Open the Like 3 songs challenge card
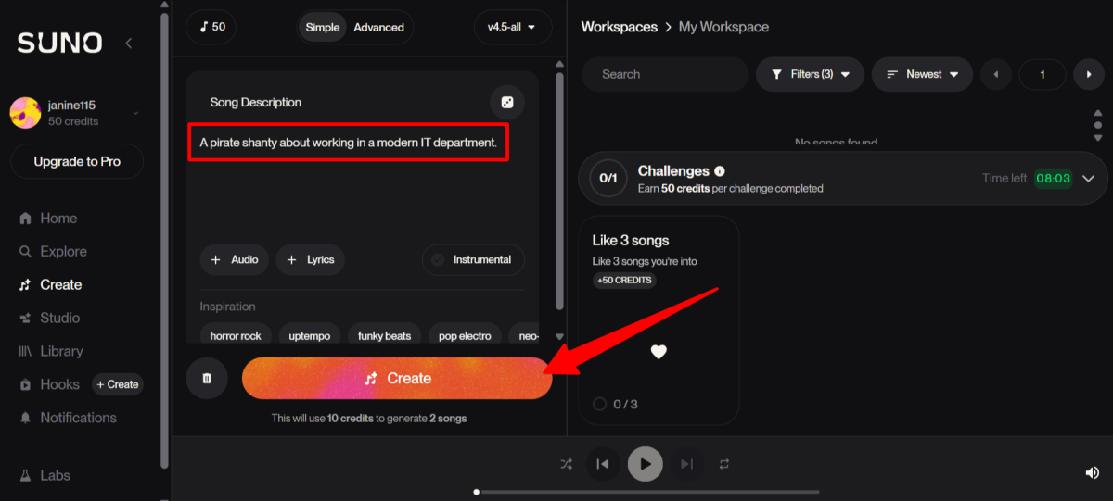The height and width of the screenshot is (501, 1113). click(x=659, y=320)
